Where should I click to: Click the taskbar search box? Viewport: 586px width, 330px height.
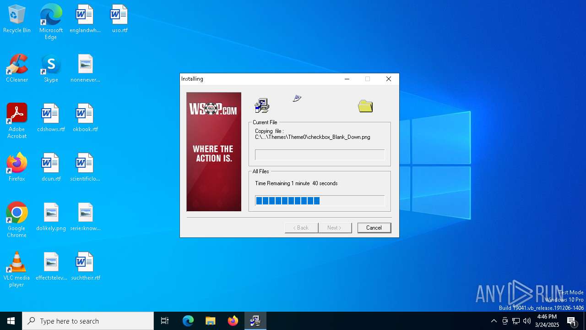pyautogui.click(x=88, y=321)
